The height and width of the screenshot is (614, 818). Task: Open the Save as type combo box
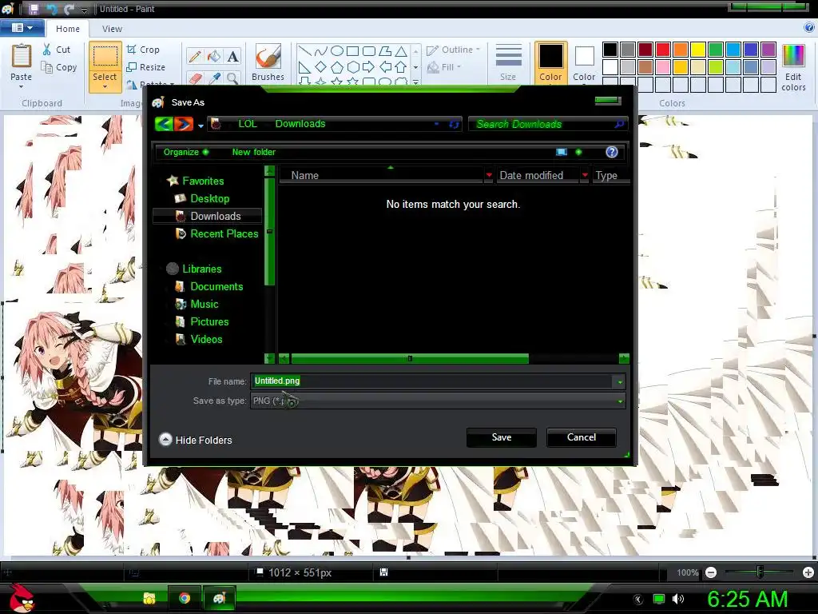[x=438, y=401]
